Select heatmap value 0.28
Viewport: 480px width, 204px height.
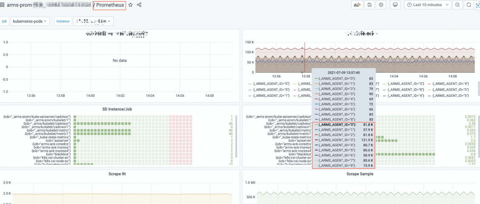pos(472,124)
